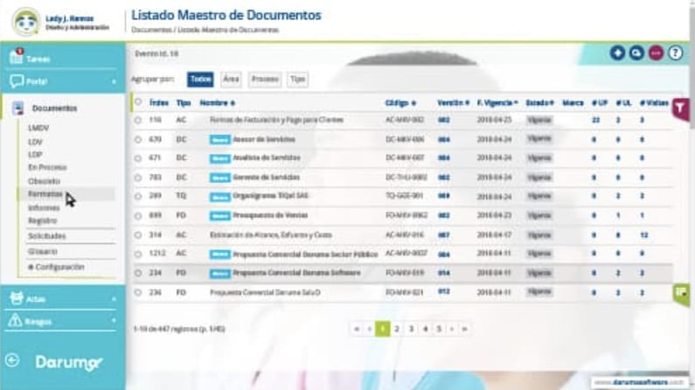The image size is (695, 390).
Task: Select row with index 116
Action: (x=138, y=120)
